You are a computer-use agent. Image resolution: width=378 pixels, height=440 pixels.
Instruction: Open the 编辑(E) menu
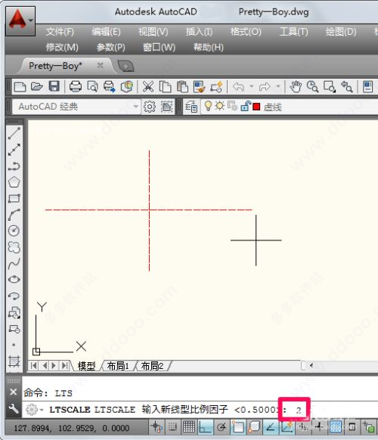106,32
